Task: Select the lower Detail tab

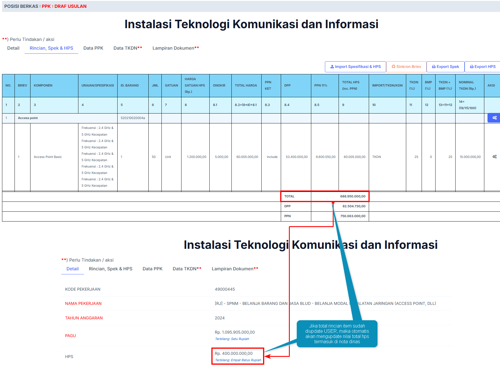Action: point(73,269)
